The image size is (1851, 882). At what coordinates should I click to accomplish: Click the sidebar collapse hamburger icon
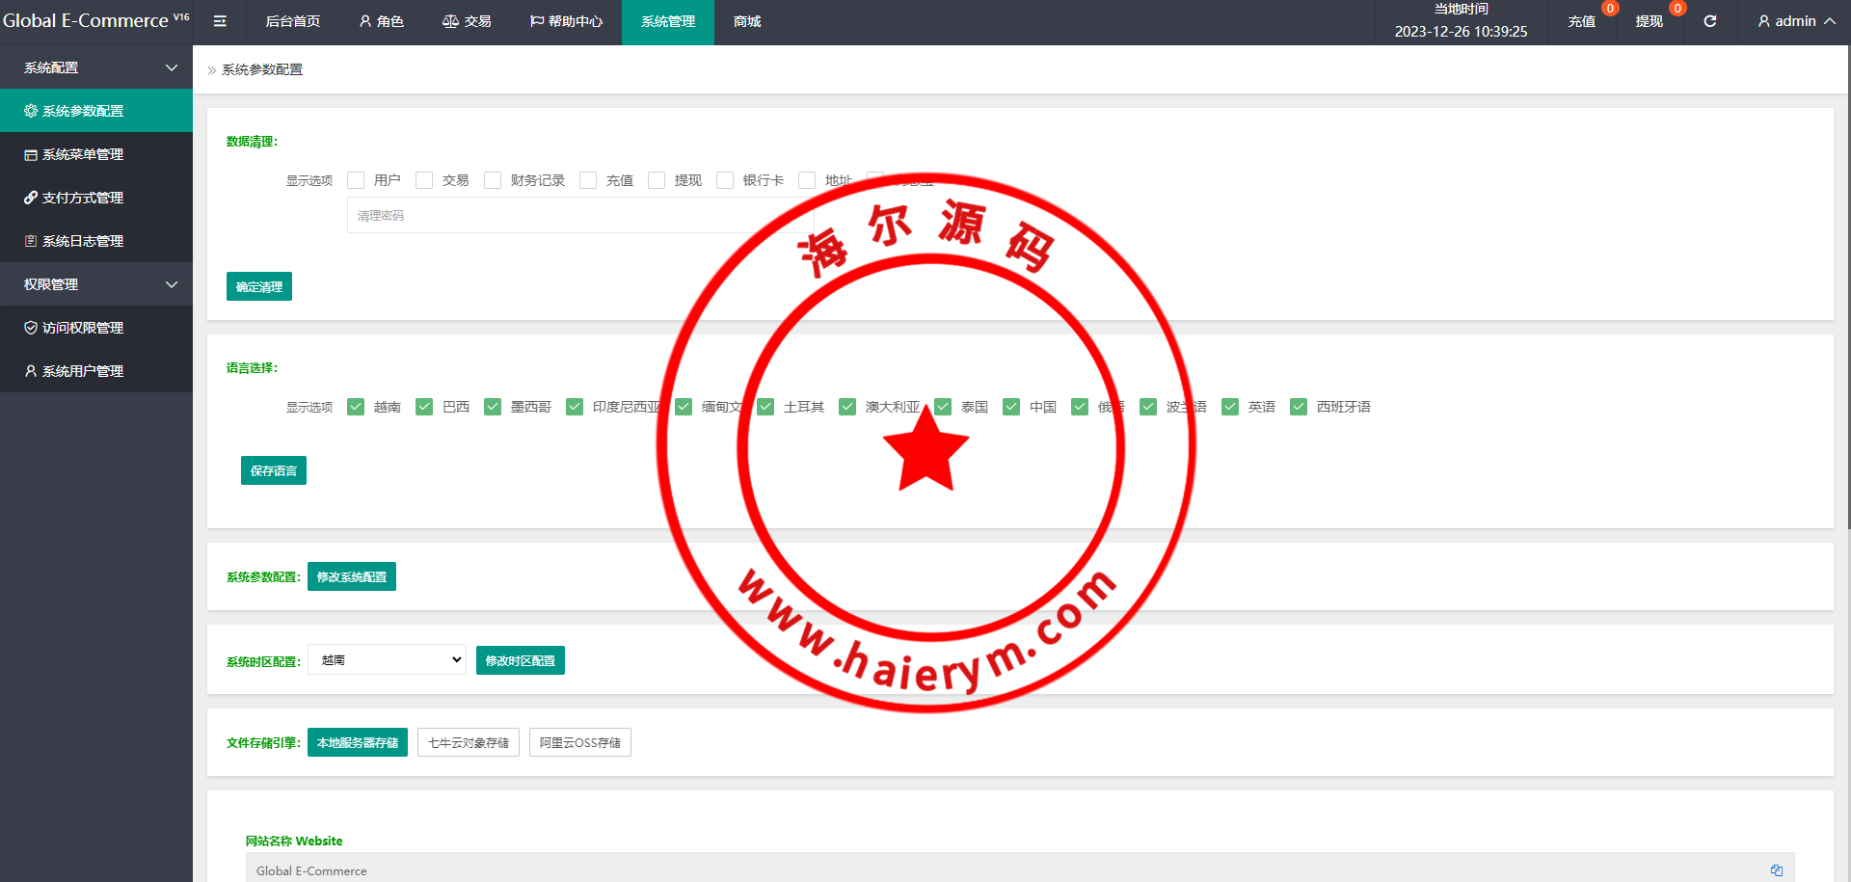click(220, 21)
